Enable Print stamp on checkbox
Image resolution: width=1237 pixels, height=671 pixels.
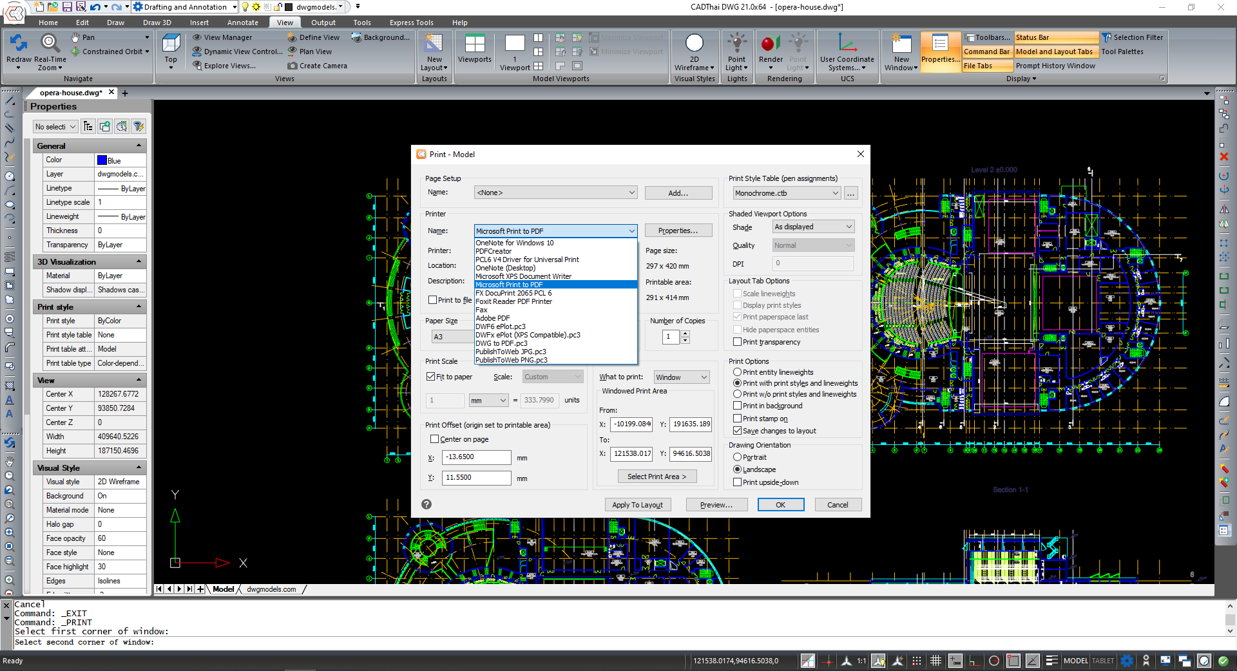pos(737,419)
